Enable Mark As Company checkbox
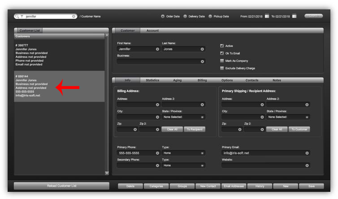The width and height of the screenshot is (338, 199). [222, 61]
